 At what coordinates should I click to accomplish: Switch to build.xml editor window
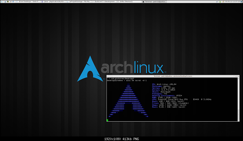click(x=104, y=2)
